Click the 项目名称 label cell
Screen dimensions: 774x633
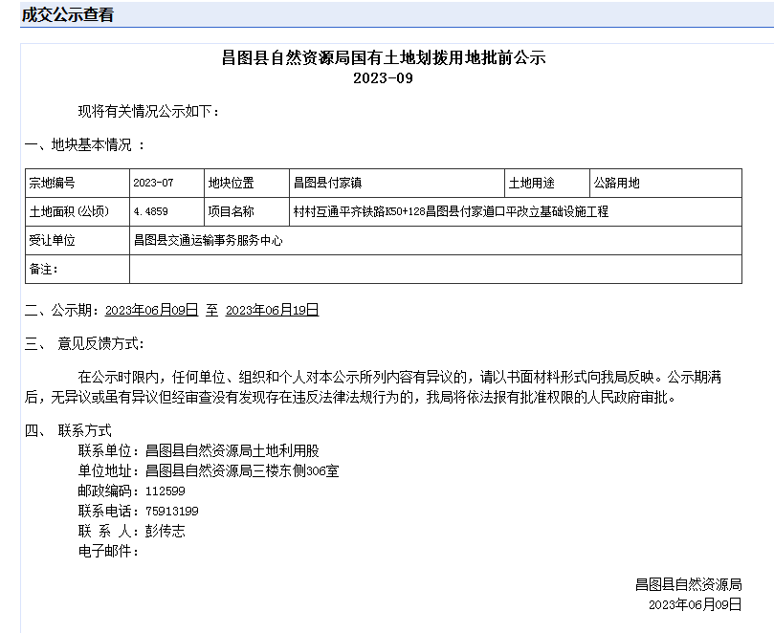(247, 211)
